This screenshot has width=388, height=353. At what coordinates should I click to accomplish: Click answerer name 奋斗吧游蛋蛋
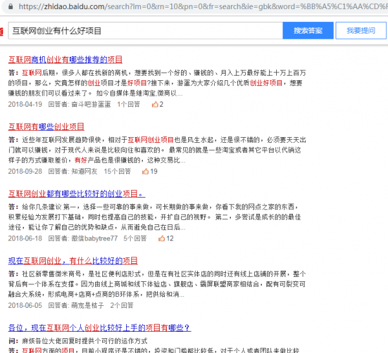pos(91,104)
